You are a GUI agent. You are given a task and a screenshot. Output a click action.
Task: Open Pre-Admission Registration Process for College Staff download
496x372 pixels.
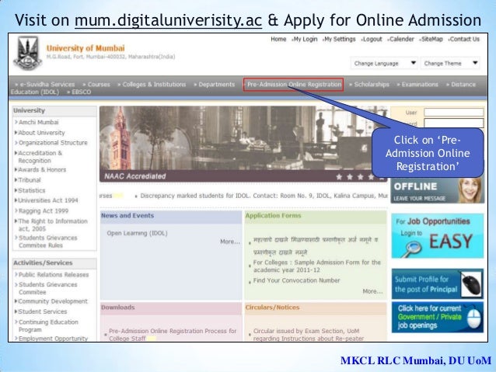(173, 335)
